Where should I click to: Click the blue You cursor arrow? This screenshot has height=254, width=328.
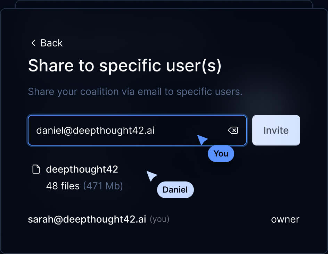point(202,139)
